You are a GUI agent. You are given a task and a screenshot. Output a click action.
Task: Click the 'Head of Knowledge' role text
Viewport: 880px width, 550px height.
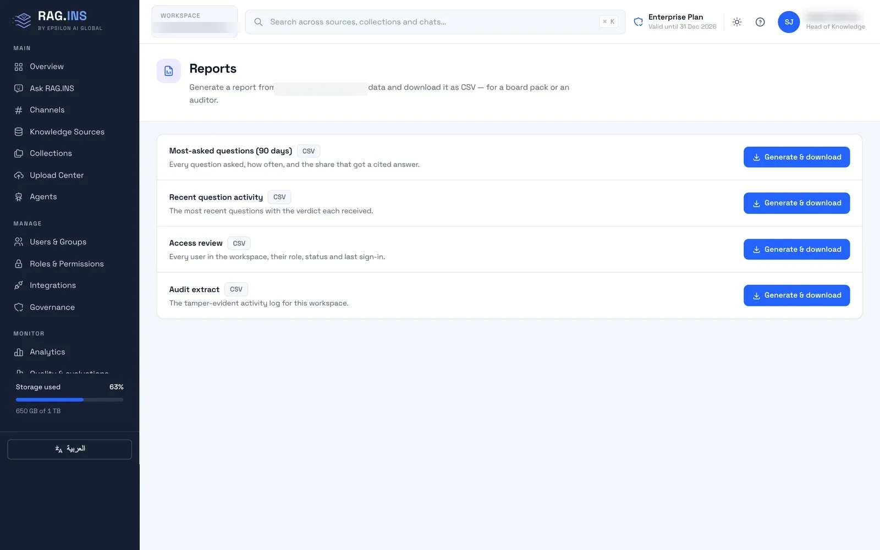[835, 27]
